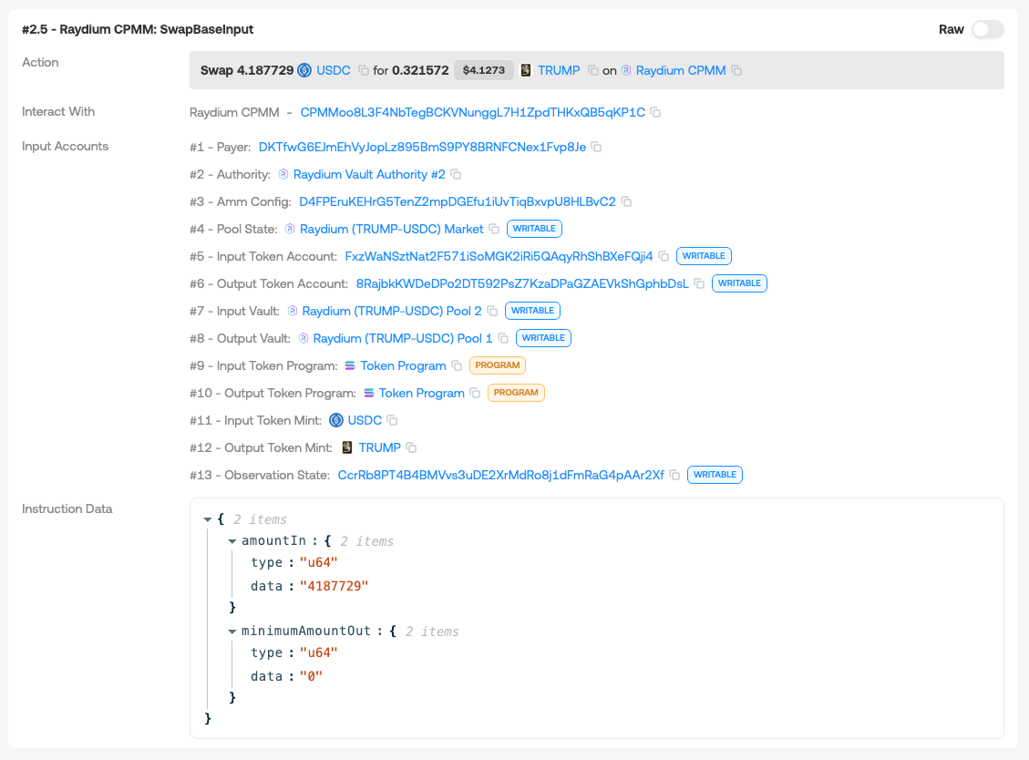Copy the Payer account address

(596, 147)
